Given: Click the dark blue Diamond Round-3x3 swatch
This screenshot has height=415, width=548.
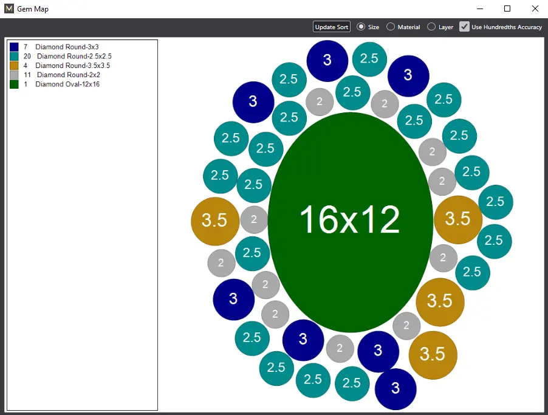Looking at the screenshot, I should [14, 47].
